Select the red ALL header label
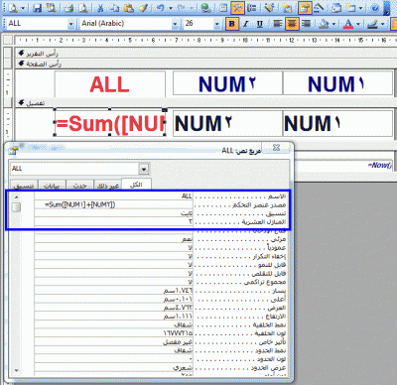The image size is (397, 385). tap(110, 84)
